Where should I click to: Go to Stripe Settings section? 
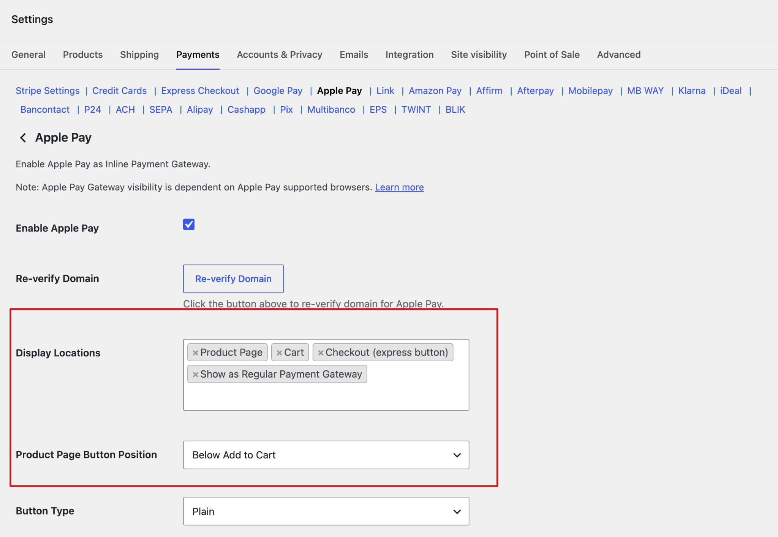[x=47, y=91]
